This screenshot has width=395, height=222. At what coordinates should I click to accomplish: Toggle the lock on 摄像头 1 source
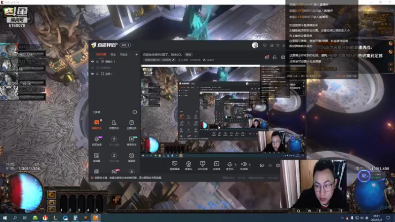point(97,61)
